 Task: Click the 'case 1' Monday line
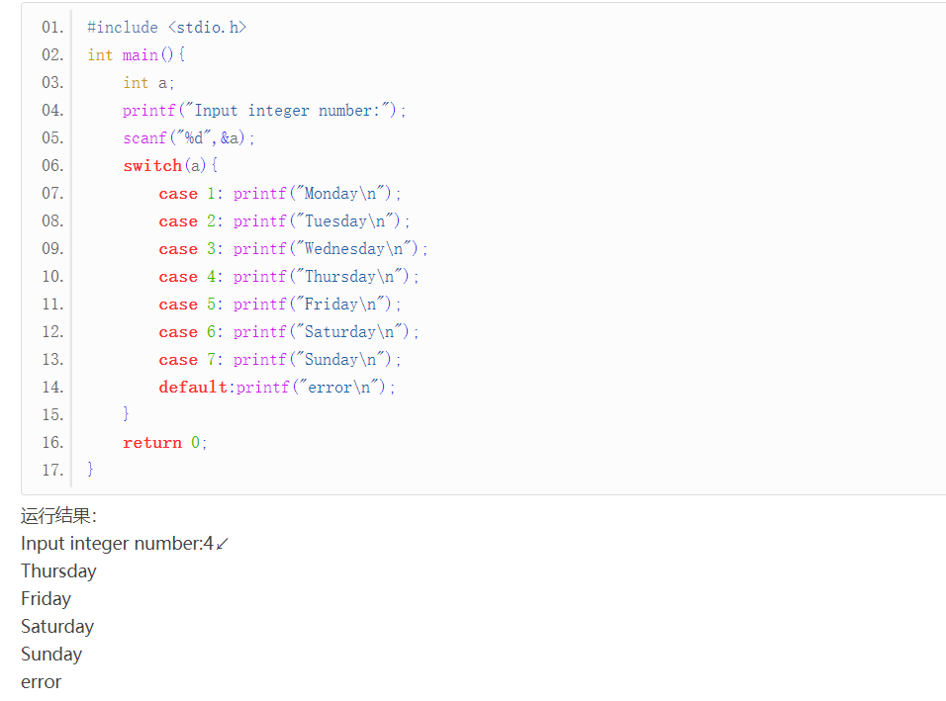280,194
